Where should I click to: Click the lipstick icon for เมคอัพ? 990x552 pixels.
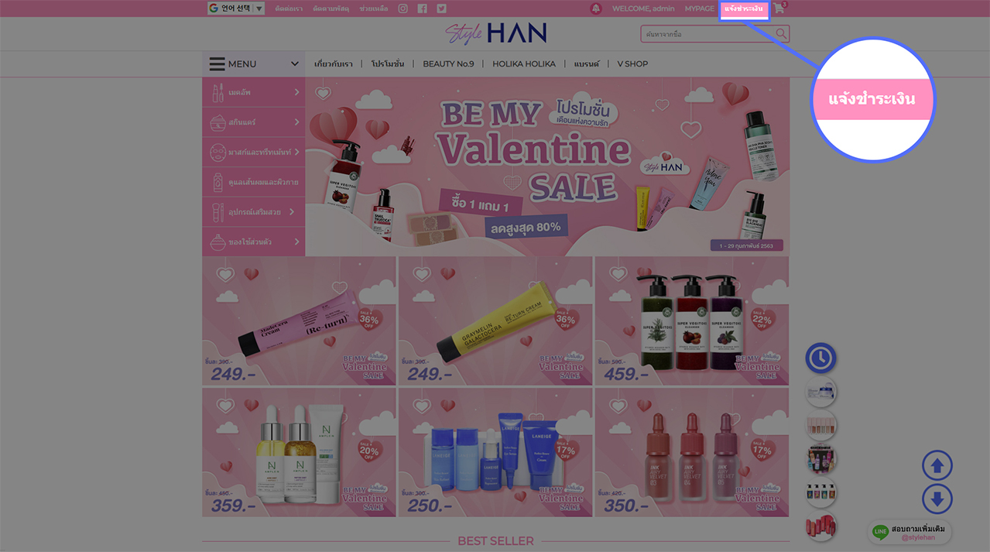click(x=218, y=92)
